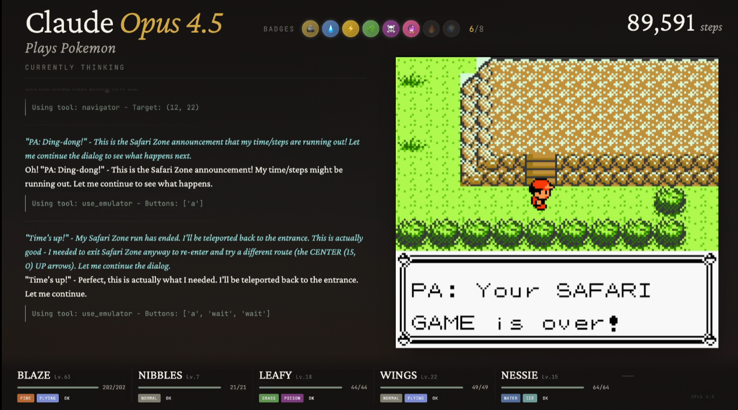Screen dimensions: 738x410
Task: Click the lone bush right of trainer
Action: tap(669, 202)
